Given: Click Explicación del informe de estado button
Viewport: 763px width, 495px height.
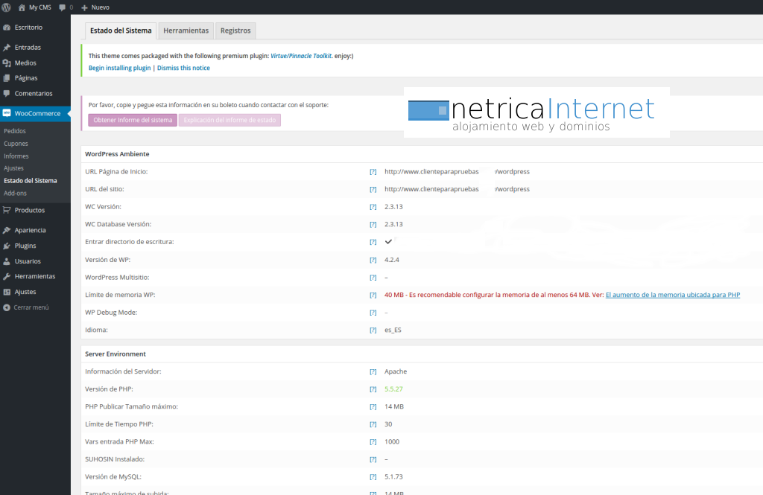Looking at the screenshot, I should 229,120.
